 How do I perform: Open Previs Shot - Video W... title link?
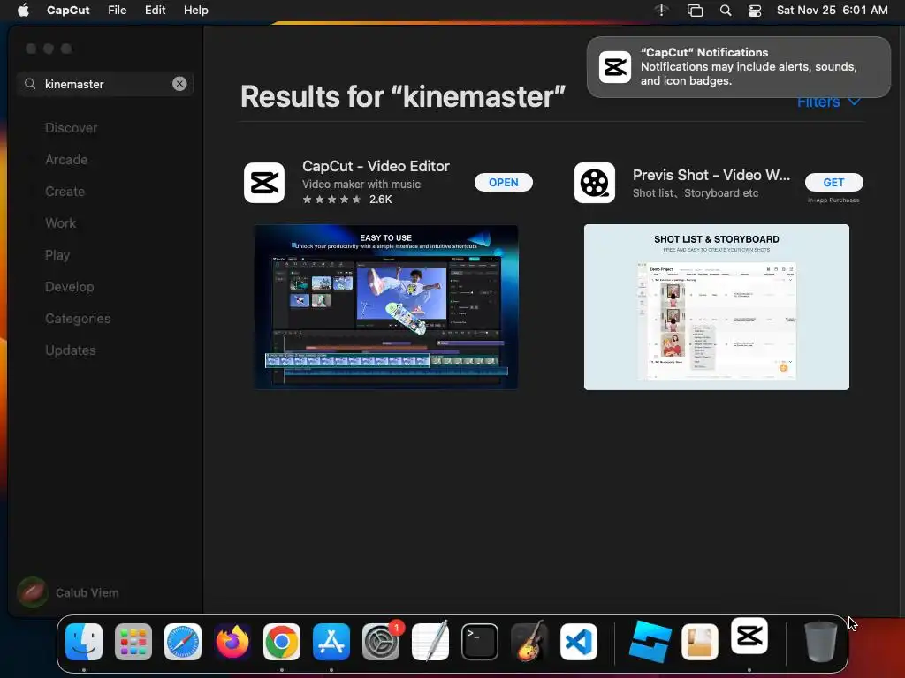coord(711,175)
